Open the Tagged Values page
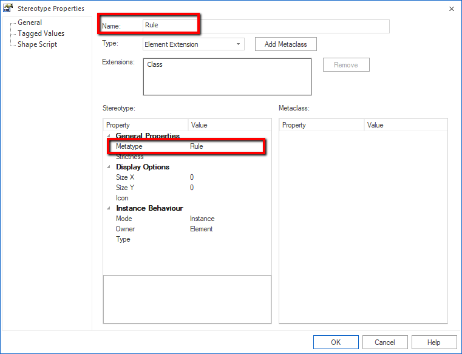Screen dimensions: 462x354 coord(41,33)
